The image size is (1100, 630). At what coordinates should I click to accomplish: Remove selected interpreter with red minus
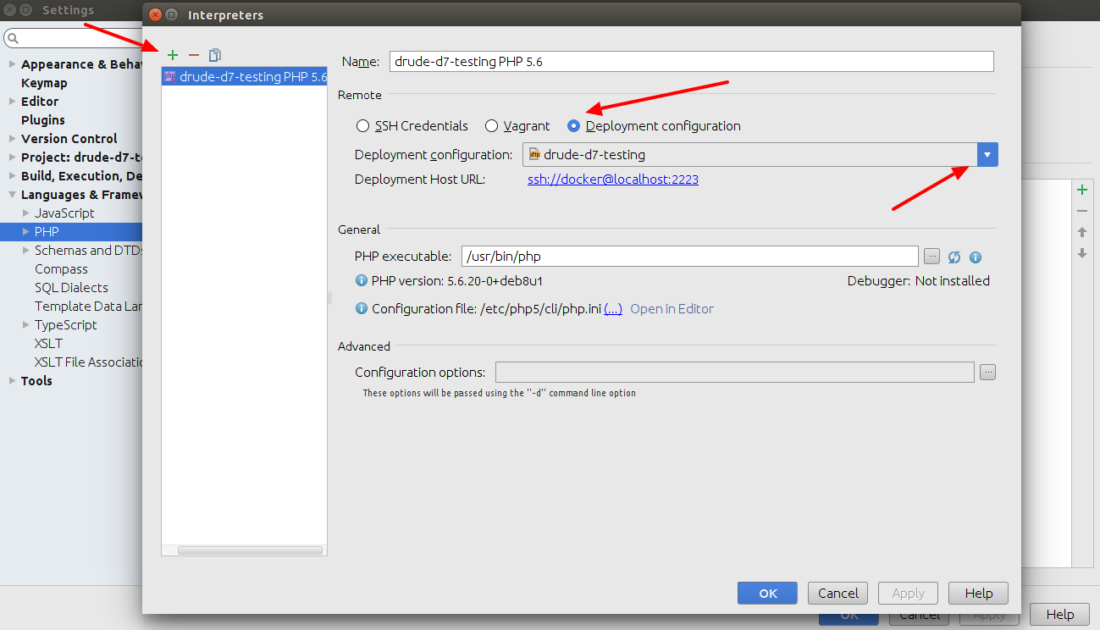194,55
